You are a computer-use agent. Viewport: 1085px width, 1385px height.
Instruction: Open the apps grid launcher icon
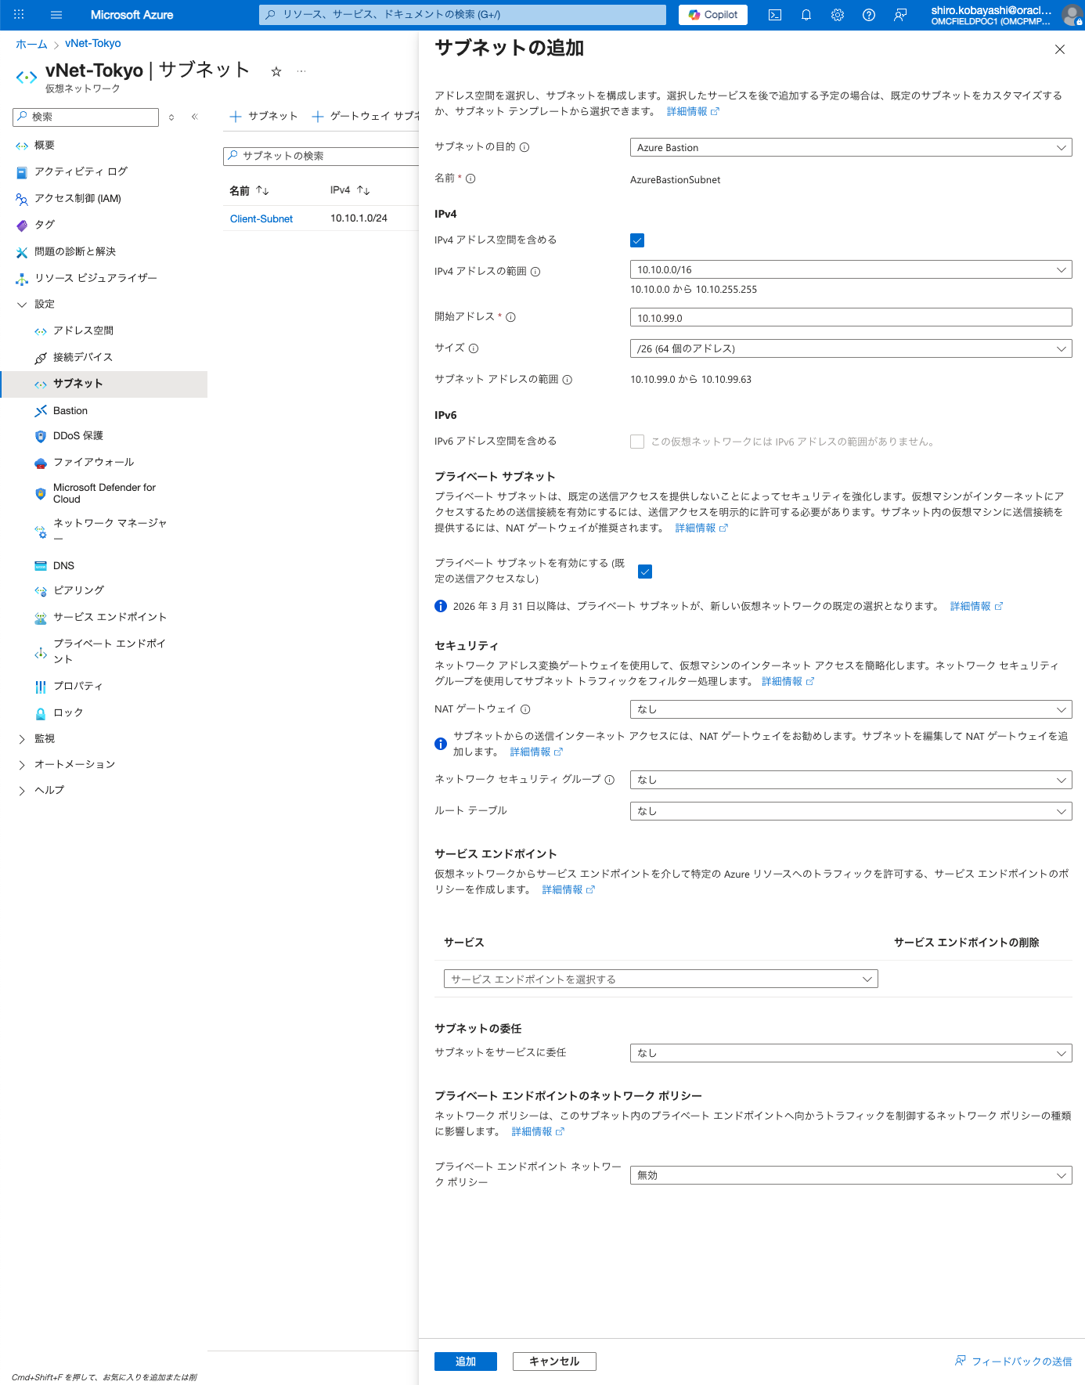point(19,15)
